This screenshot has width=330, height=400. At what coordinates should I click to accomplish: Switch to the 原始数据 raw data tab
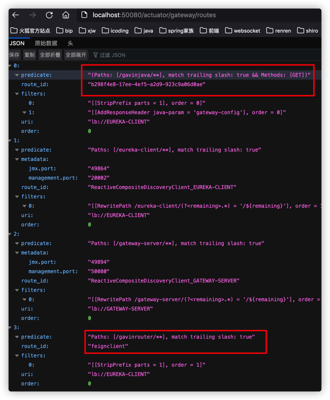[46, 43]
